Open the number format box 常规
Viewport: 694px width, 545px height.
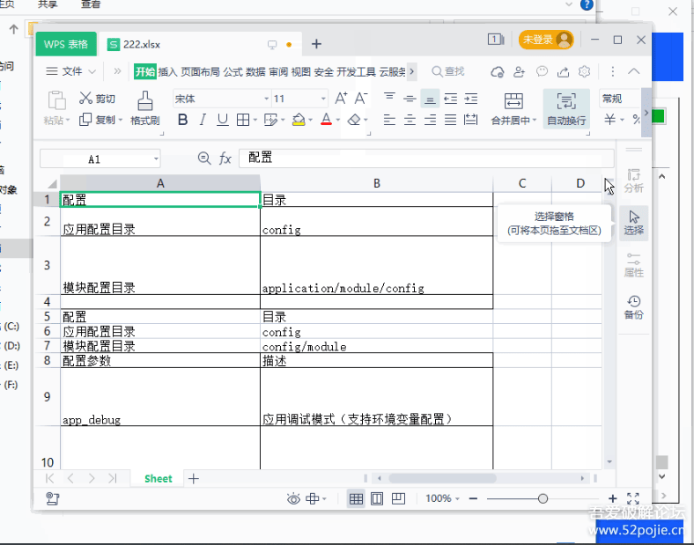coord(620,99)
